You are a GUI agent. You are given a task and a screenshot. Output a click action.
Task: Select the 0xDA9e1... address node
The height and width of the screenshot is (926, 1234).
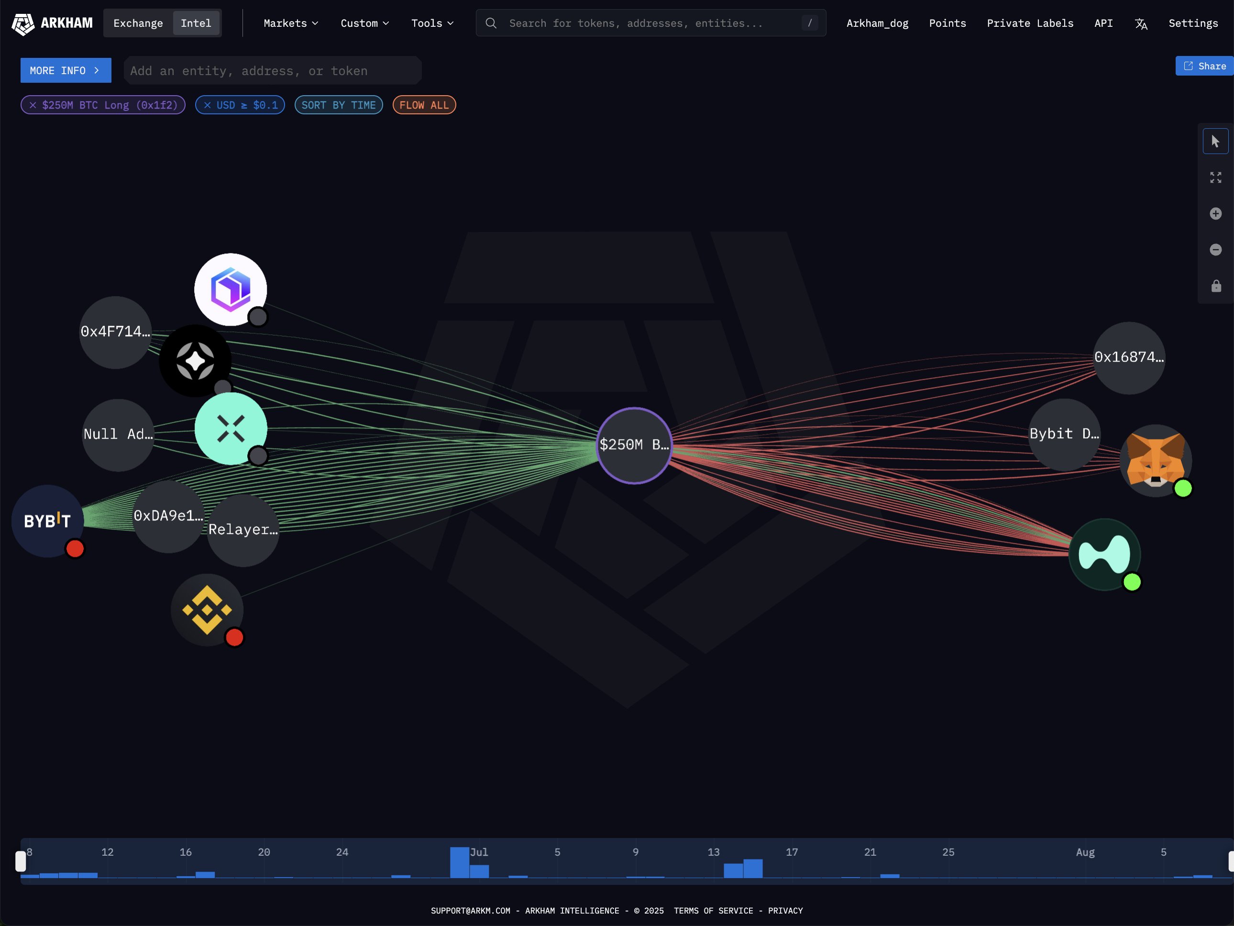pos(168,516)
